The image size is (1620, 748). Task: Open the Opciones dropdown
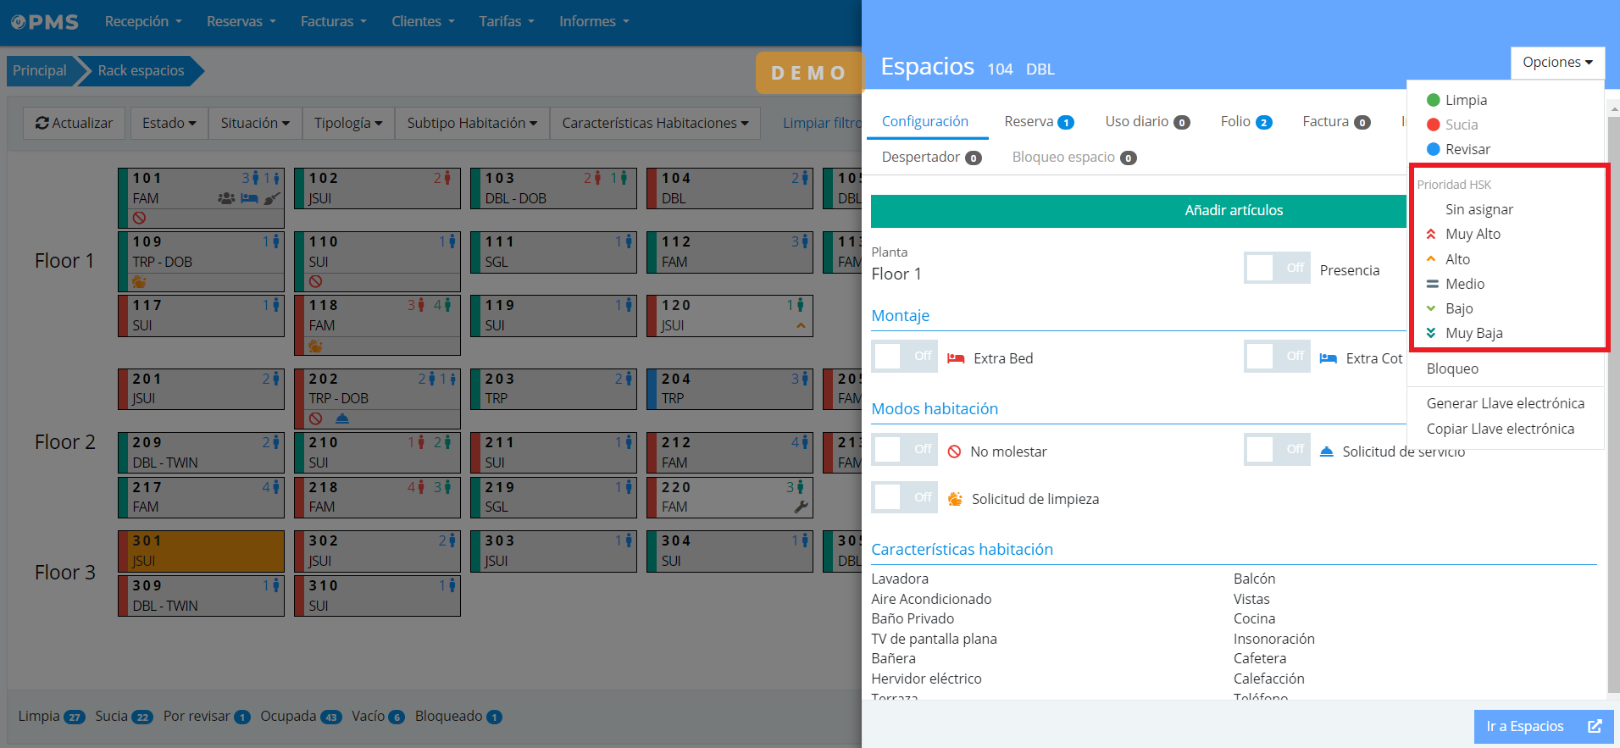[1556, 63]
